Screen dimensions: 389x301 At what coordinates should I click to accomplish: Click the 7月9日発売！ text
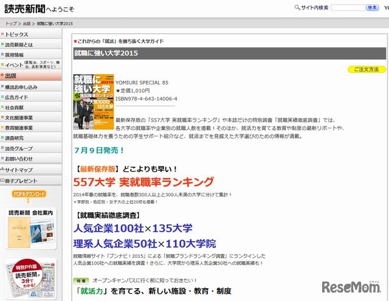coord(99,150)
